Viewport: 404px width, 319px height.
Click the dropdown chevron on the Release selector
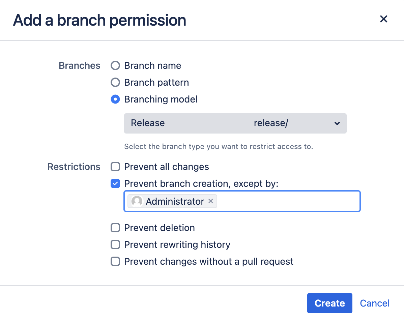click(337, 123)
